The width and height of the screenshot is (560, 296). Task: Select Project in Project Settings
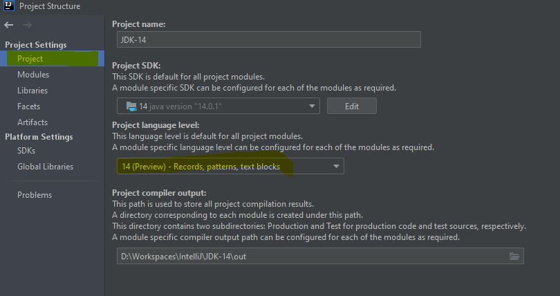pyautogui.click(x=52, y=59)
